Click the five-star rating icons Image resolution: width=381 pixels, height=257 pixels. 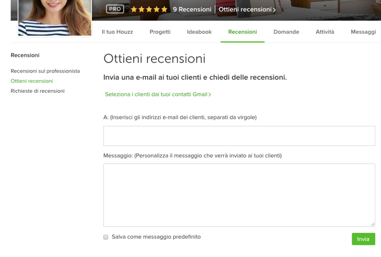point(149,9)
